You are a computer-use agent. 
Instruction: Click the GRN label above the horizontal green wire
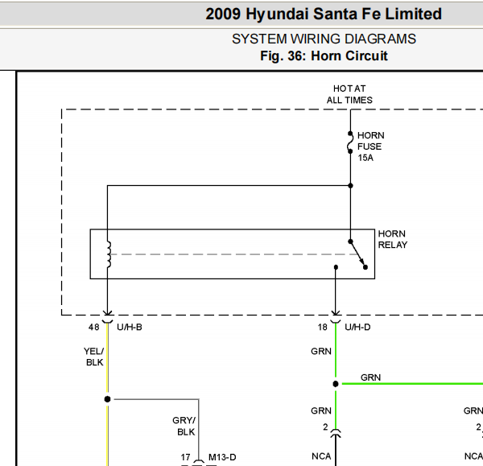(x=370, y=377)
